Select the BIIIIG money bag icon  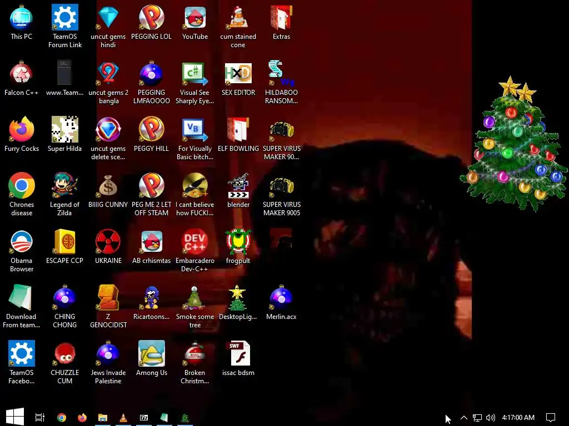pyautogui.click(x=108, y=191)
